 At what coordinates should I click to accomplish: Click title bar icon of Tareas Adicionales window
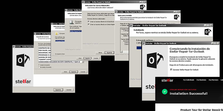point(83,2)
